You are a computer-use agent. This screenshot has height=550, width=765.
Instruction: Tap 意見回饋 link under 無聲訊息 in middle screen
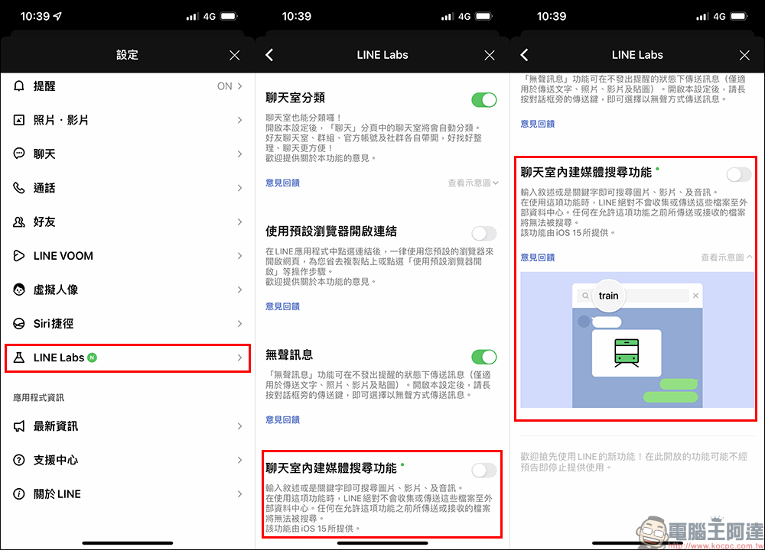tap(282, 419)
